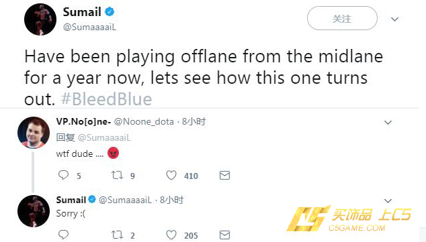426x242 pixels.
Task: Reply to the VP.No[o]ne- tweet
Action: pos(63,175)
